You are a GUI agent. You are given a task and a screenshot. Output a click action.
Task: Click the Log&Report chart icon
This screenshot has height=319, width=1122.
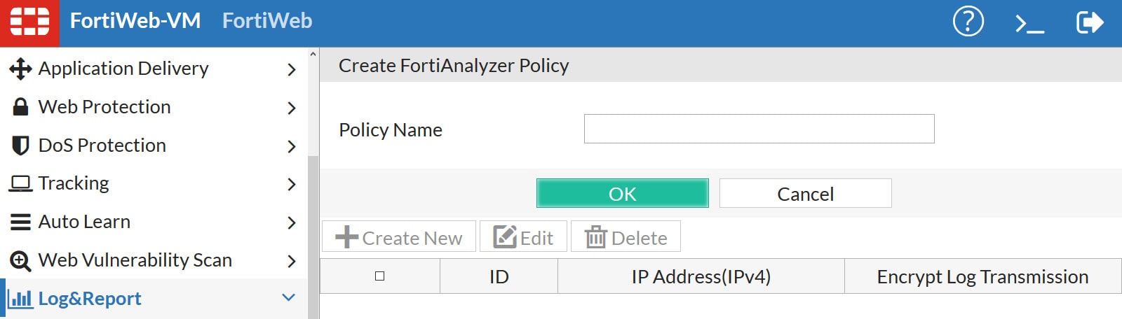pyautogui.click(x=20, y=299)
